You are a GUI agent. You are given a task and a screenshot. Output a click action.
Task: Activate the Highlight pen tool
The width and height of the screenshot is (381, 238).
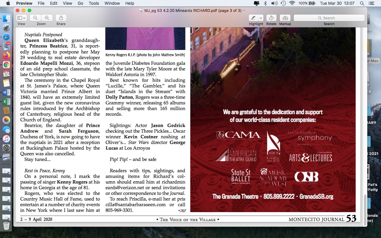pos(253,18)
